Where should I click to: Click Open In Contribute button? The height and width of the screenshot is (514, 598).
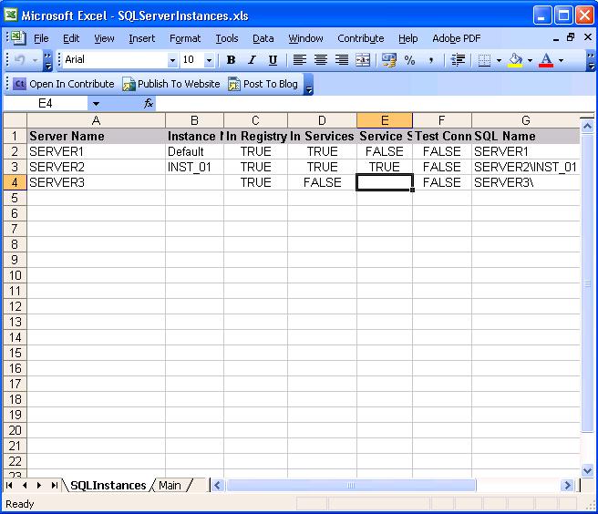point(64,84)
